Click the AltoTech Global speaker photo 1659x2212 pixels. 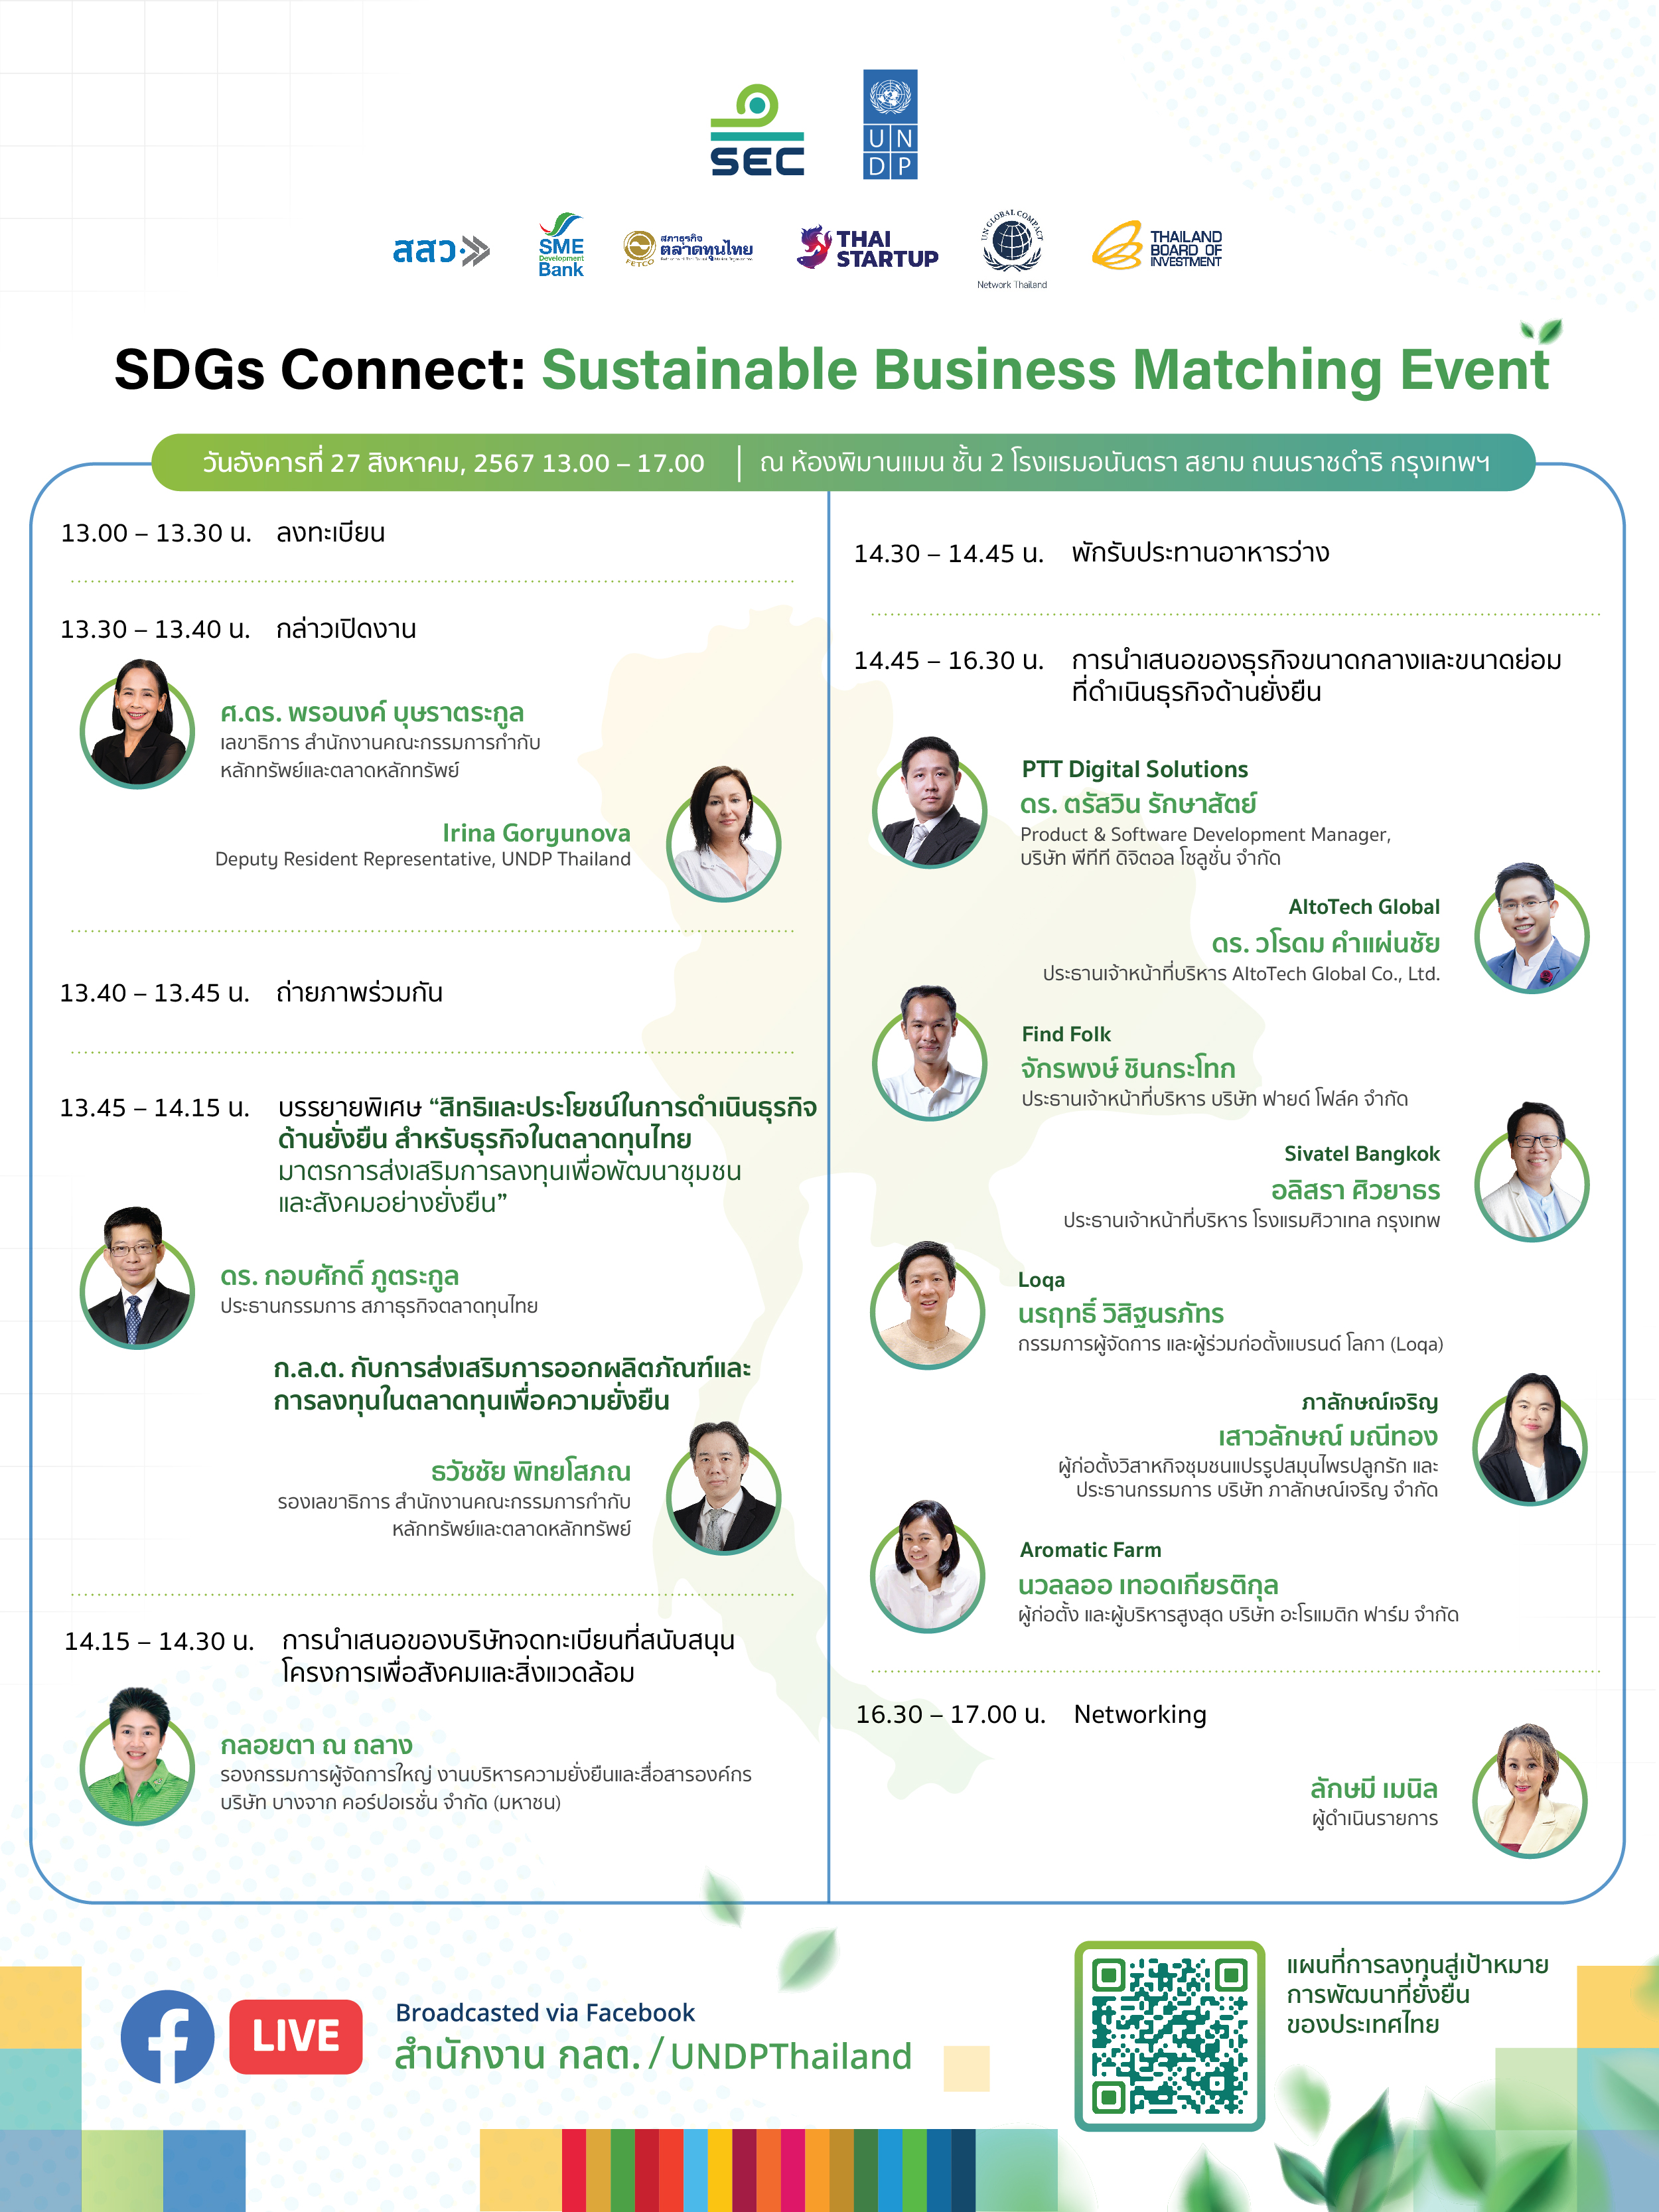point(1532,928)
